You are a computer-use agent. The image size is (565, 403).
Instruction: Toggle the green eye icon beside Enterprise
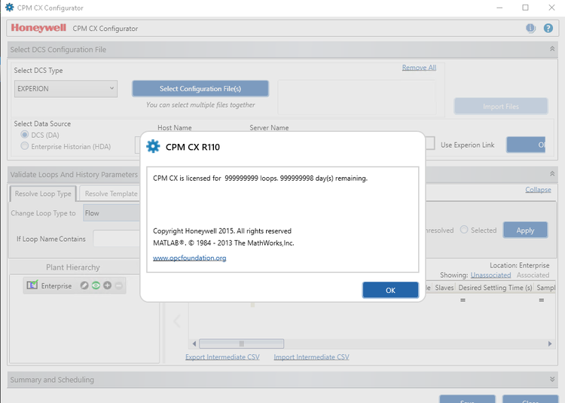click(x=96, y=285)
